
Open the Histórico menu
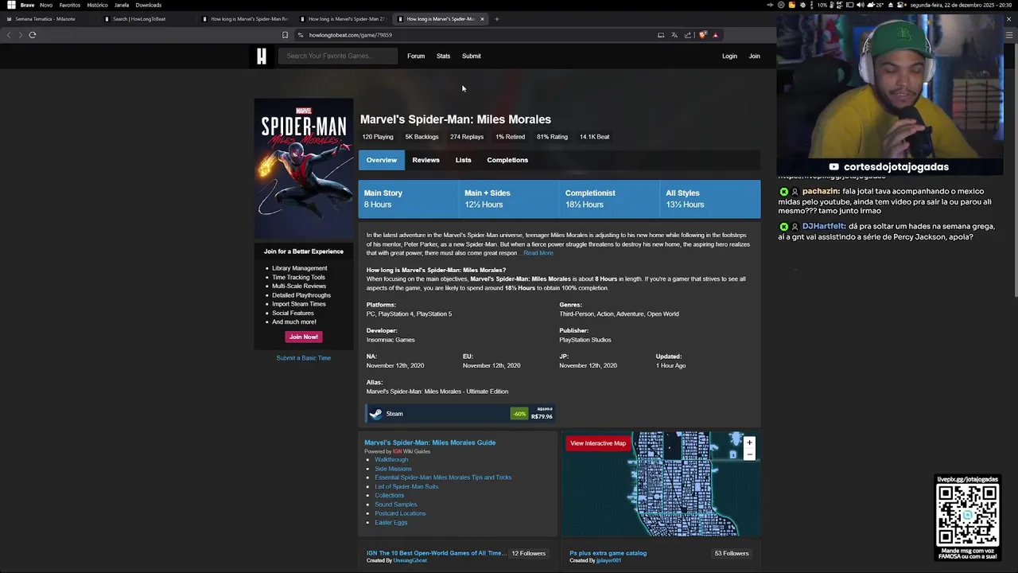(97, 5)
